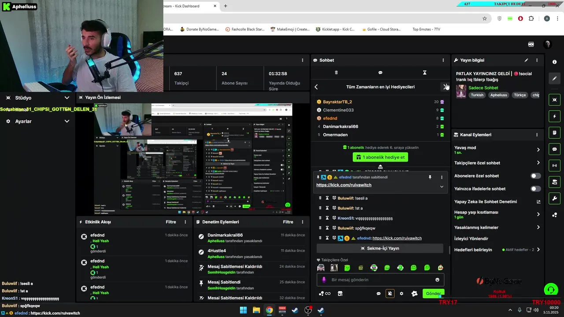This screenshot has height=317, width=564.
Task: Select the pencil edit icon in sidebar
Action: 554,78
